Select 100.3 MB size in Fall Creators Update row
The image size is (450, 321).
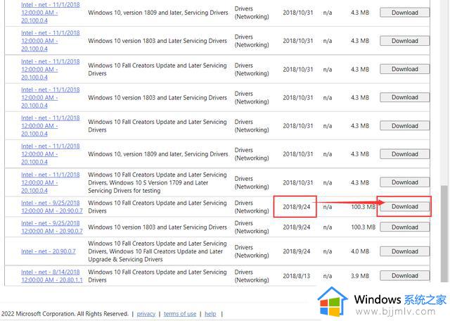[x=363, y=207]
